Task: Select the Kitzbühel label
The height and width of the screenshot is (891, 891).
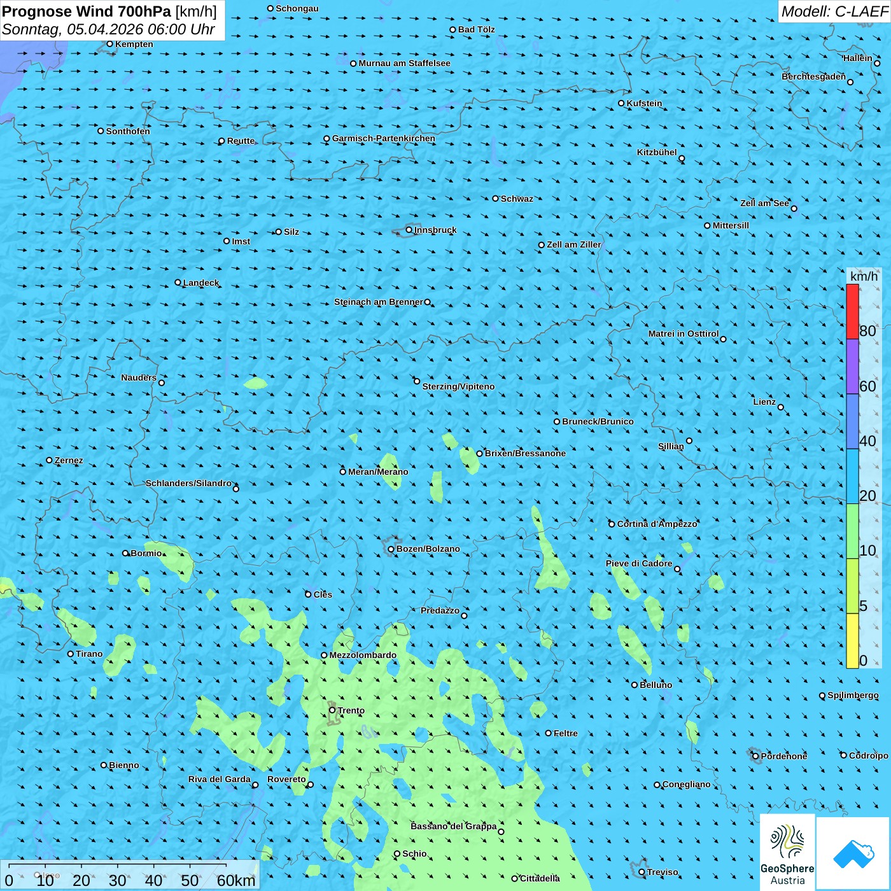Action: click(x=657, y=152)
